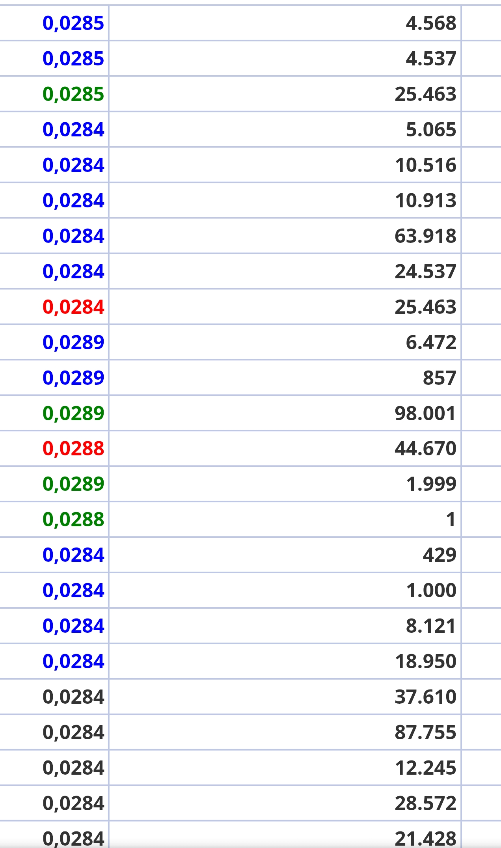Click the volume cell showing 4.568
The image size is (501, 848).
tap(285, 23)
